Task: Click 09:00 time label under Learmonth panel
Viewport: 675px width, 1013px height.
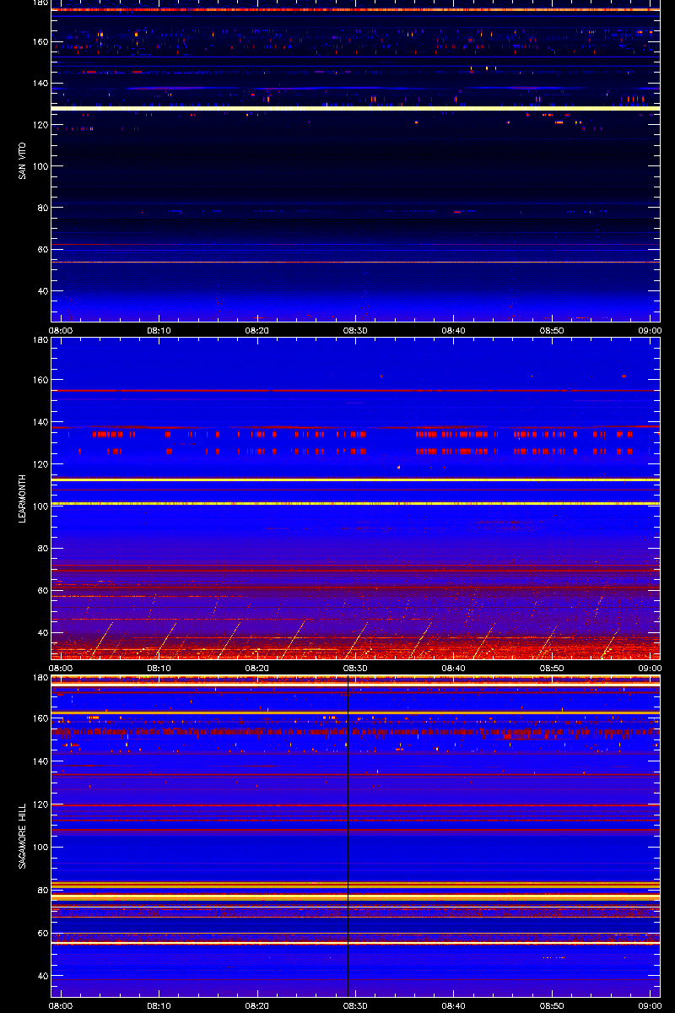Action: [650, 668]
